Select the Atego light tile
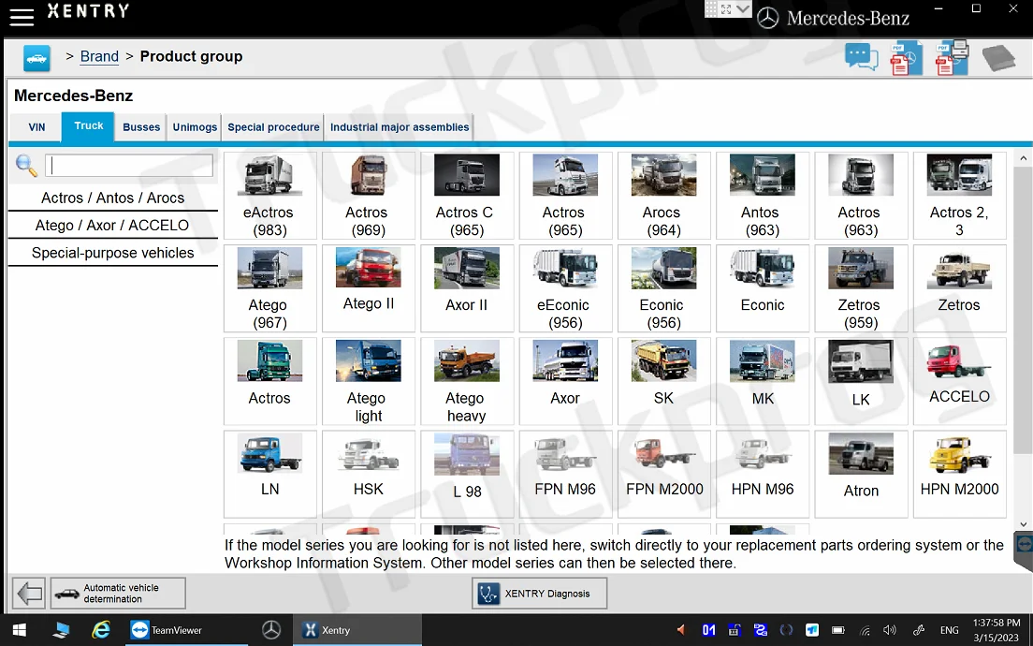This screenshot has height=646, width=1033. tap(369, 381)
